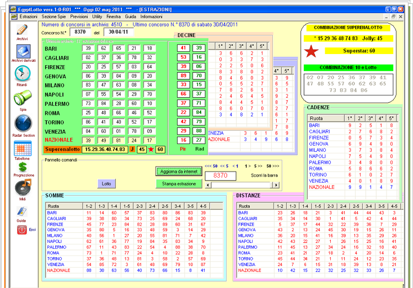This screenshot has width=413, height=288.
Task: Click the 5° header in DECINE table
Action: tap(262, 46)
